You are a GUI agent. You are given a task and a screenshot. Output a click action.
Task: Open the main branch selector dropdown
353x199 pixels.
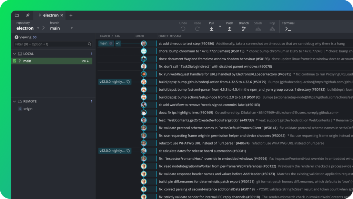[71, 28]
